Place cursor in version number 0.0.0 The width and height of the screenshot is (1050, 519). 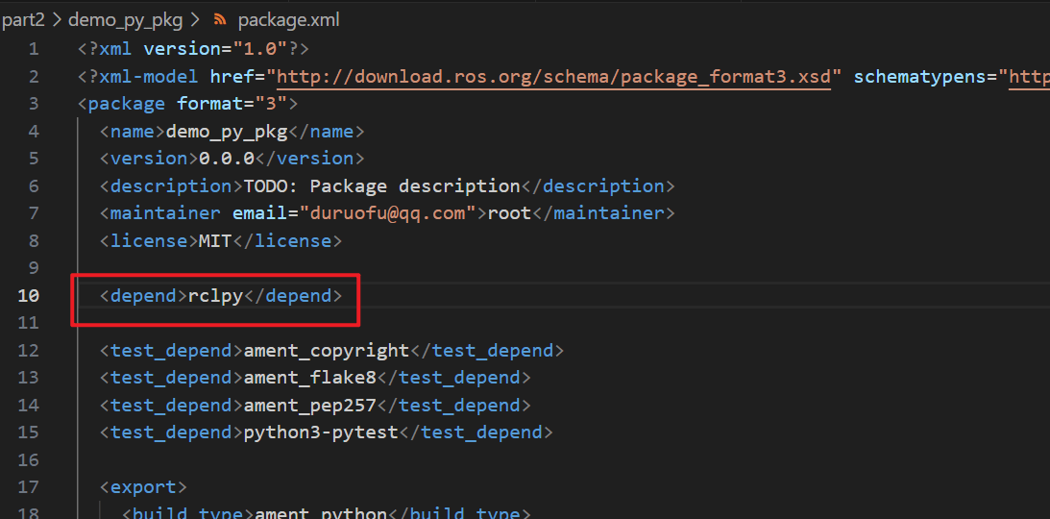point(227,159)
